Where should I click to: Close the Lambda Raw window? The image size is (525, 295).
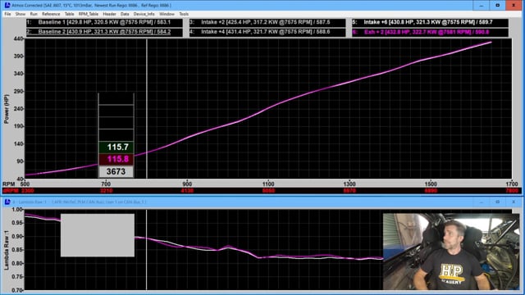pos(514,202)
